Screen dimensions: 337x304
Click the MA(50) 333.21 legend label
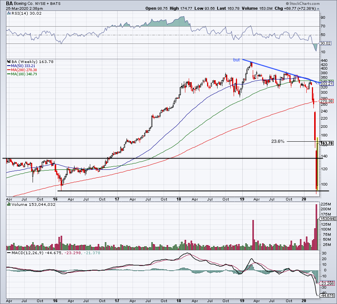tap(23, 66)
